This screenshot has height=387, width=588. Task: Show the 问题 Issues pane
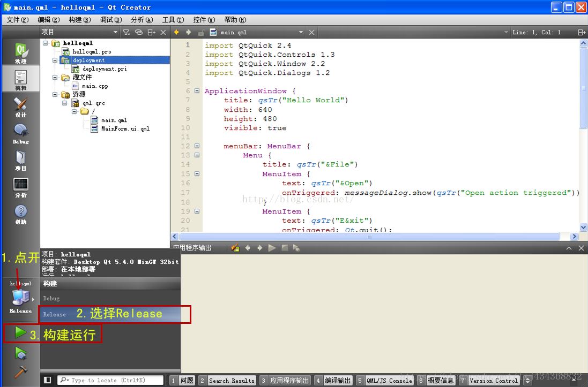182,380
